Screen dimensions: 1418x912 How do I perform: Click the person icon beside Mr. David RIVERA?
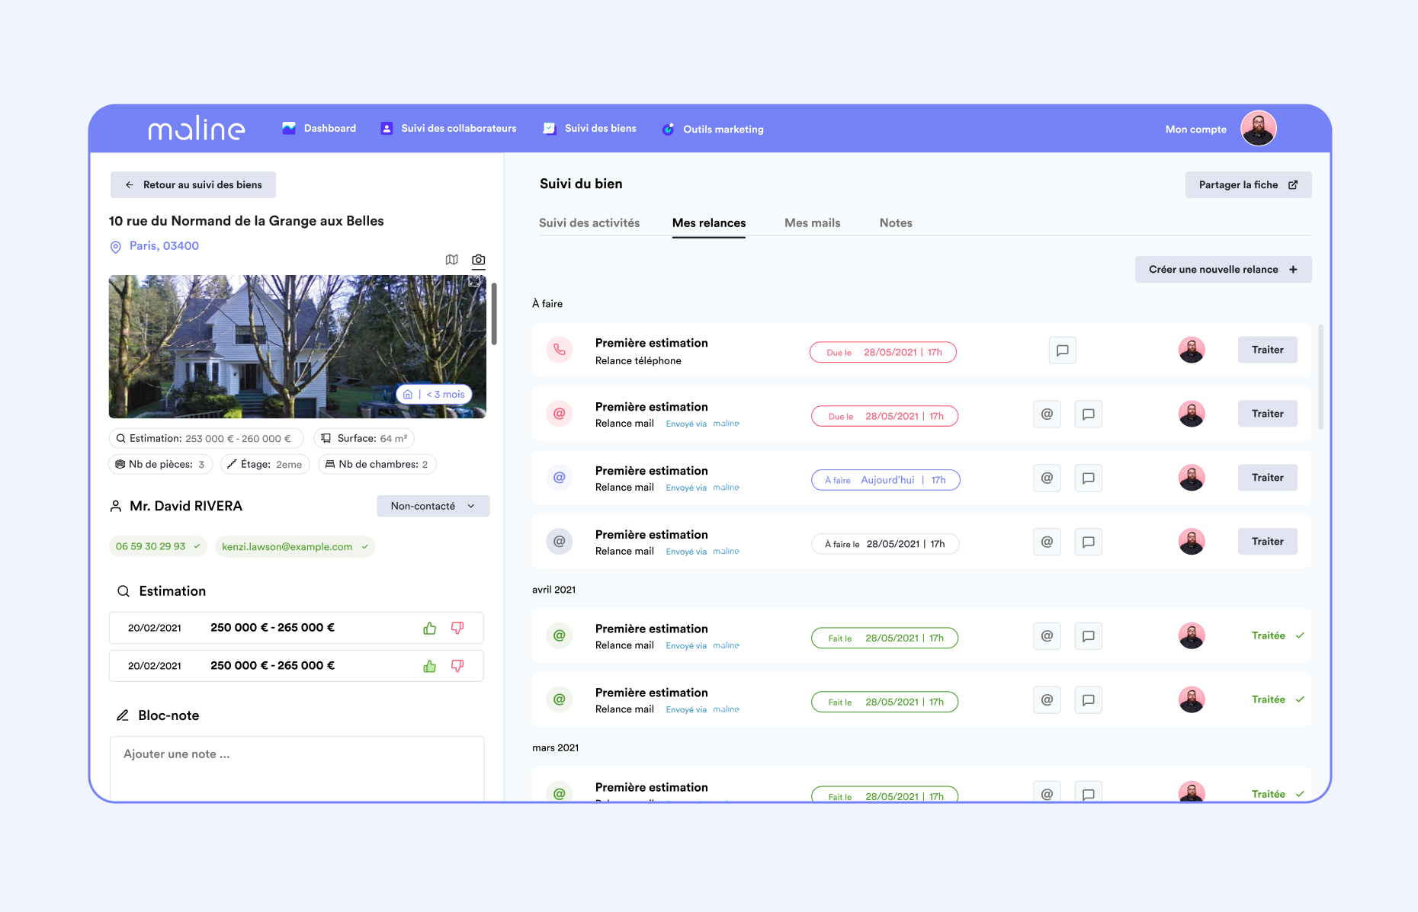coord(116,506)
